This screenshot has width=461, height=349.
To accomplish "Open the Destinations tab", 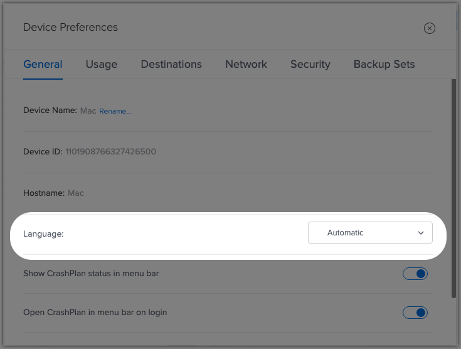I will (x=171, y=64).
